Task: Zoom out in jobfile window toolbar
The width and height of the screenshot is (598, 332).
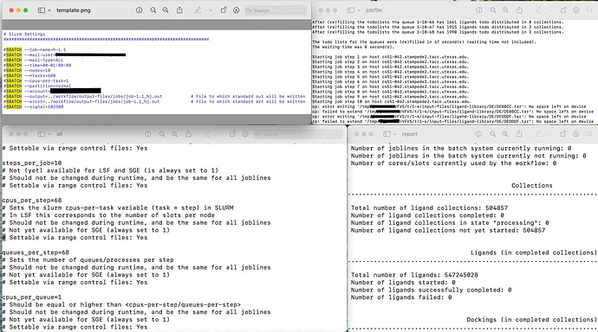Action: [493, 10]
